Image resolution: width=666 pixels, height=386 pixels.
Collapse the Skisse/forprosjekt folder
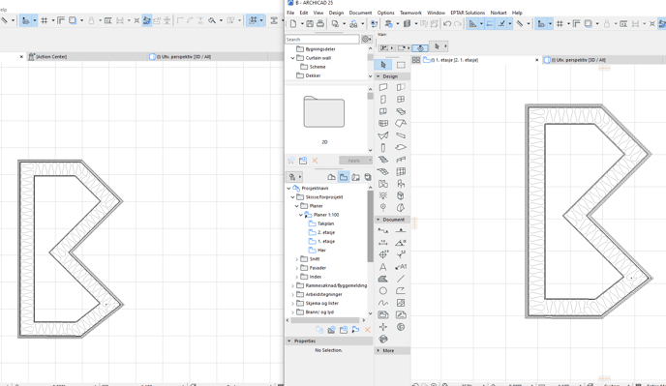292,197
